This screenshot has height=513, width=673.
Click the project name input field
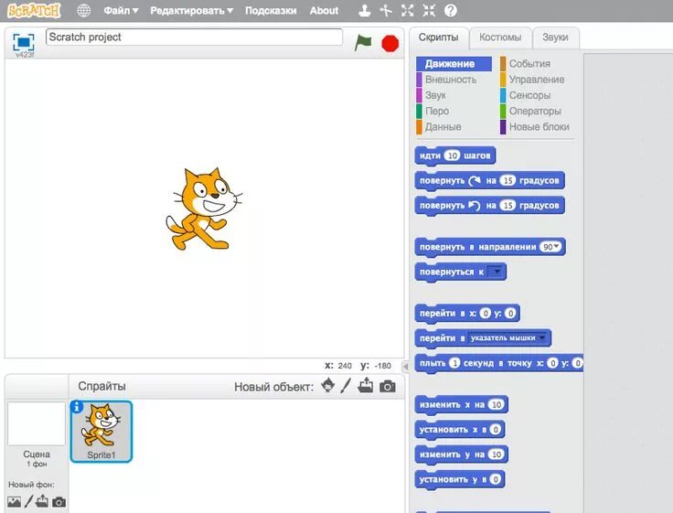pyautogui.click(x=194, y=37)
